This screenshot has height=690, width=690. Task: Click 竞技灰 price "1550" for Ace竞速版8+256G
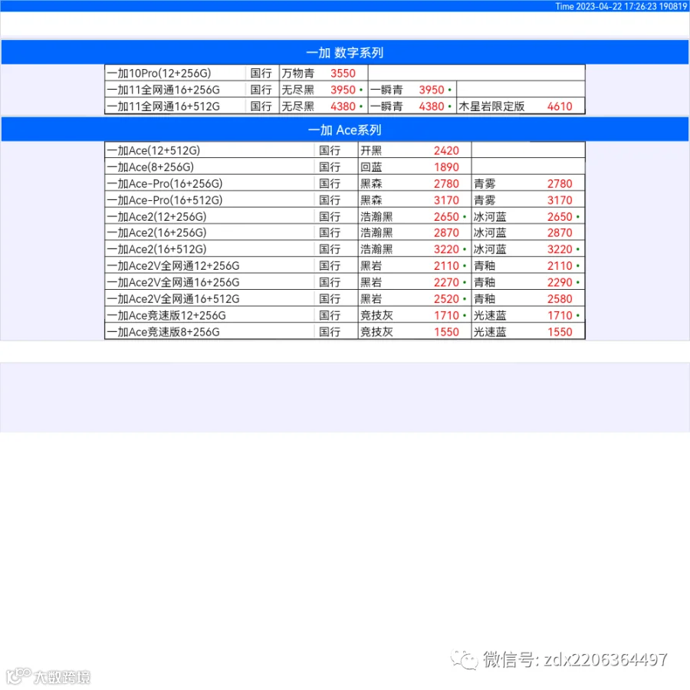tap(446, 332)
